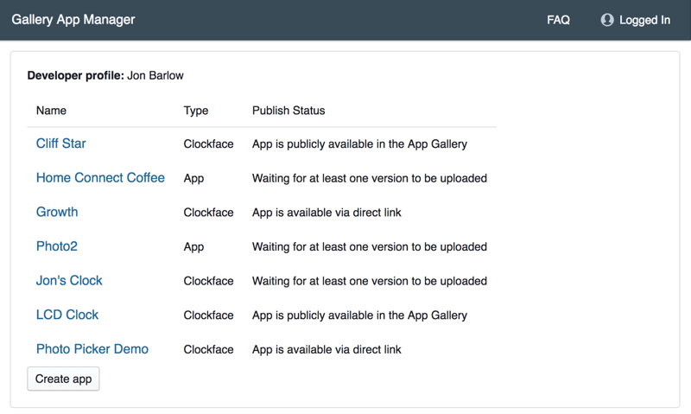Open the Cliff Star app
The width and height of the screenshot is (691, 414).
pyautogui.click(x=60, y=143)
